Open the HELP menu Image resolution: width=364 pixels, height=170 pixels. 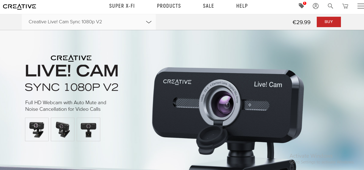[x=242, y=6]
